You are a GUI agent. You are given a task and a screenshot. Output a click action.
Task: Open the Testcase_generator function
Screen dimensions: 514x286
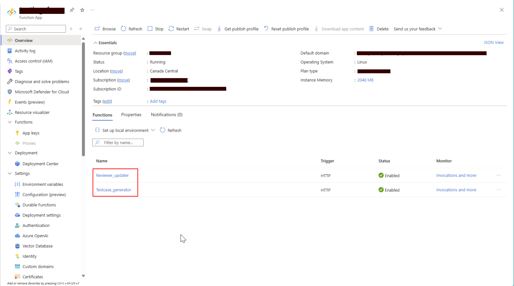(114, 190)
